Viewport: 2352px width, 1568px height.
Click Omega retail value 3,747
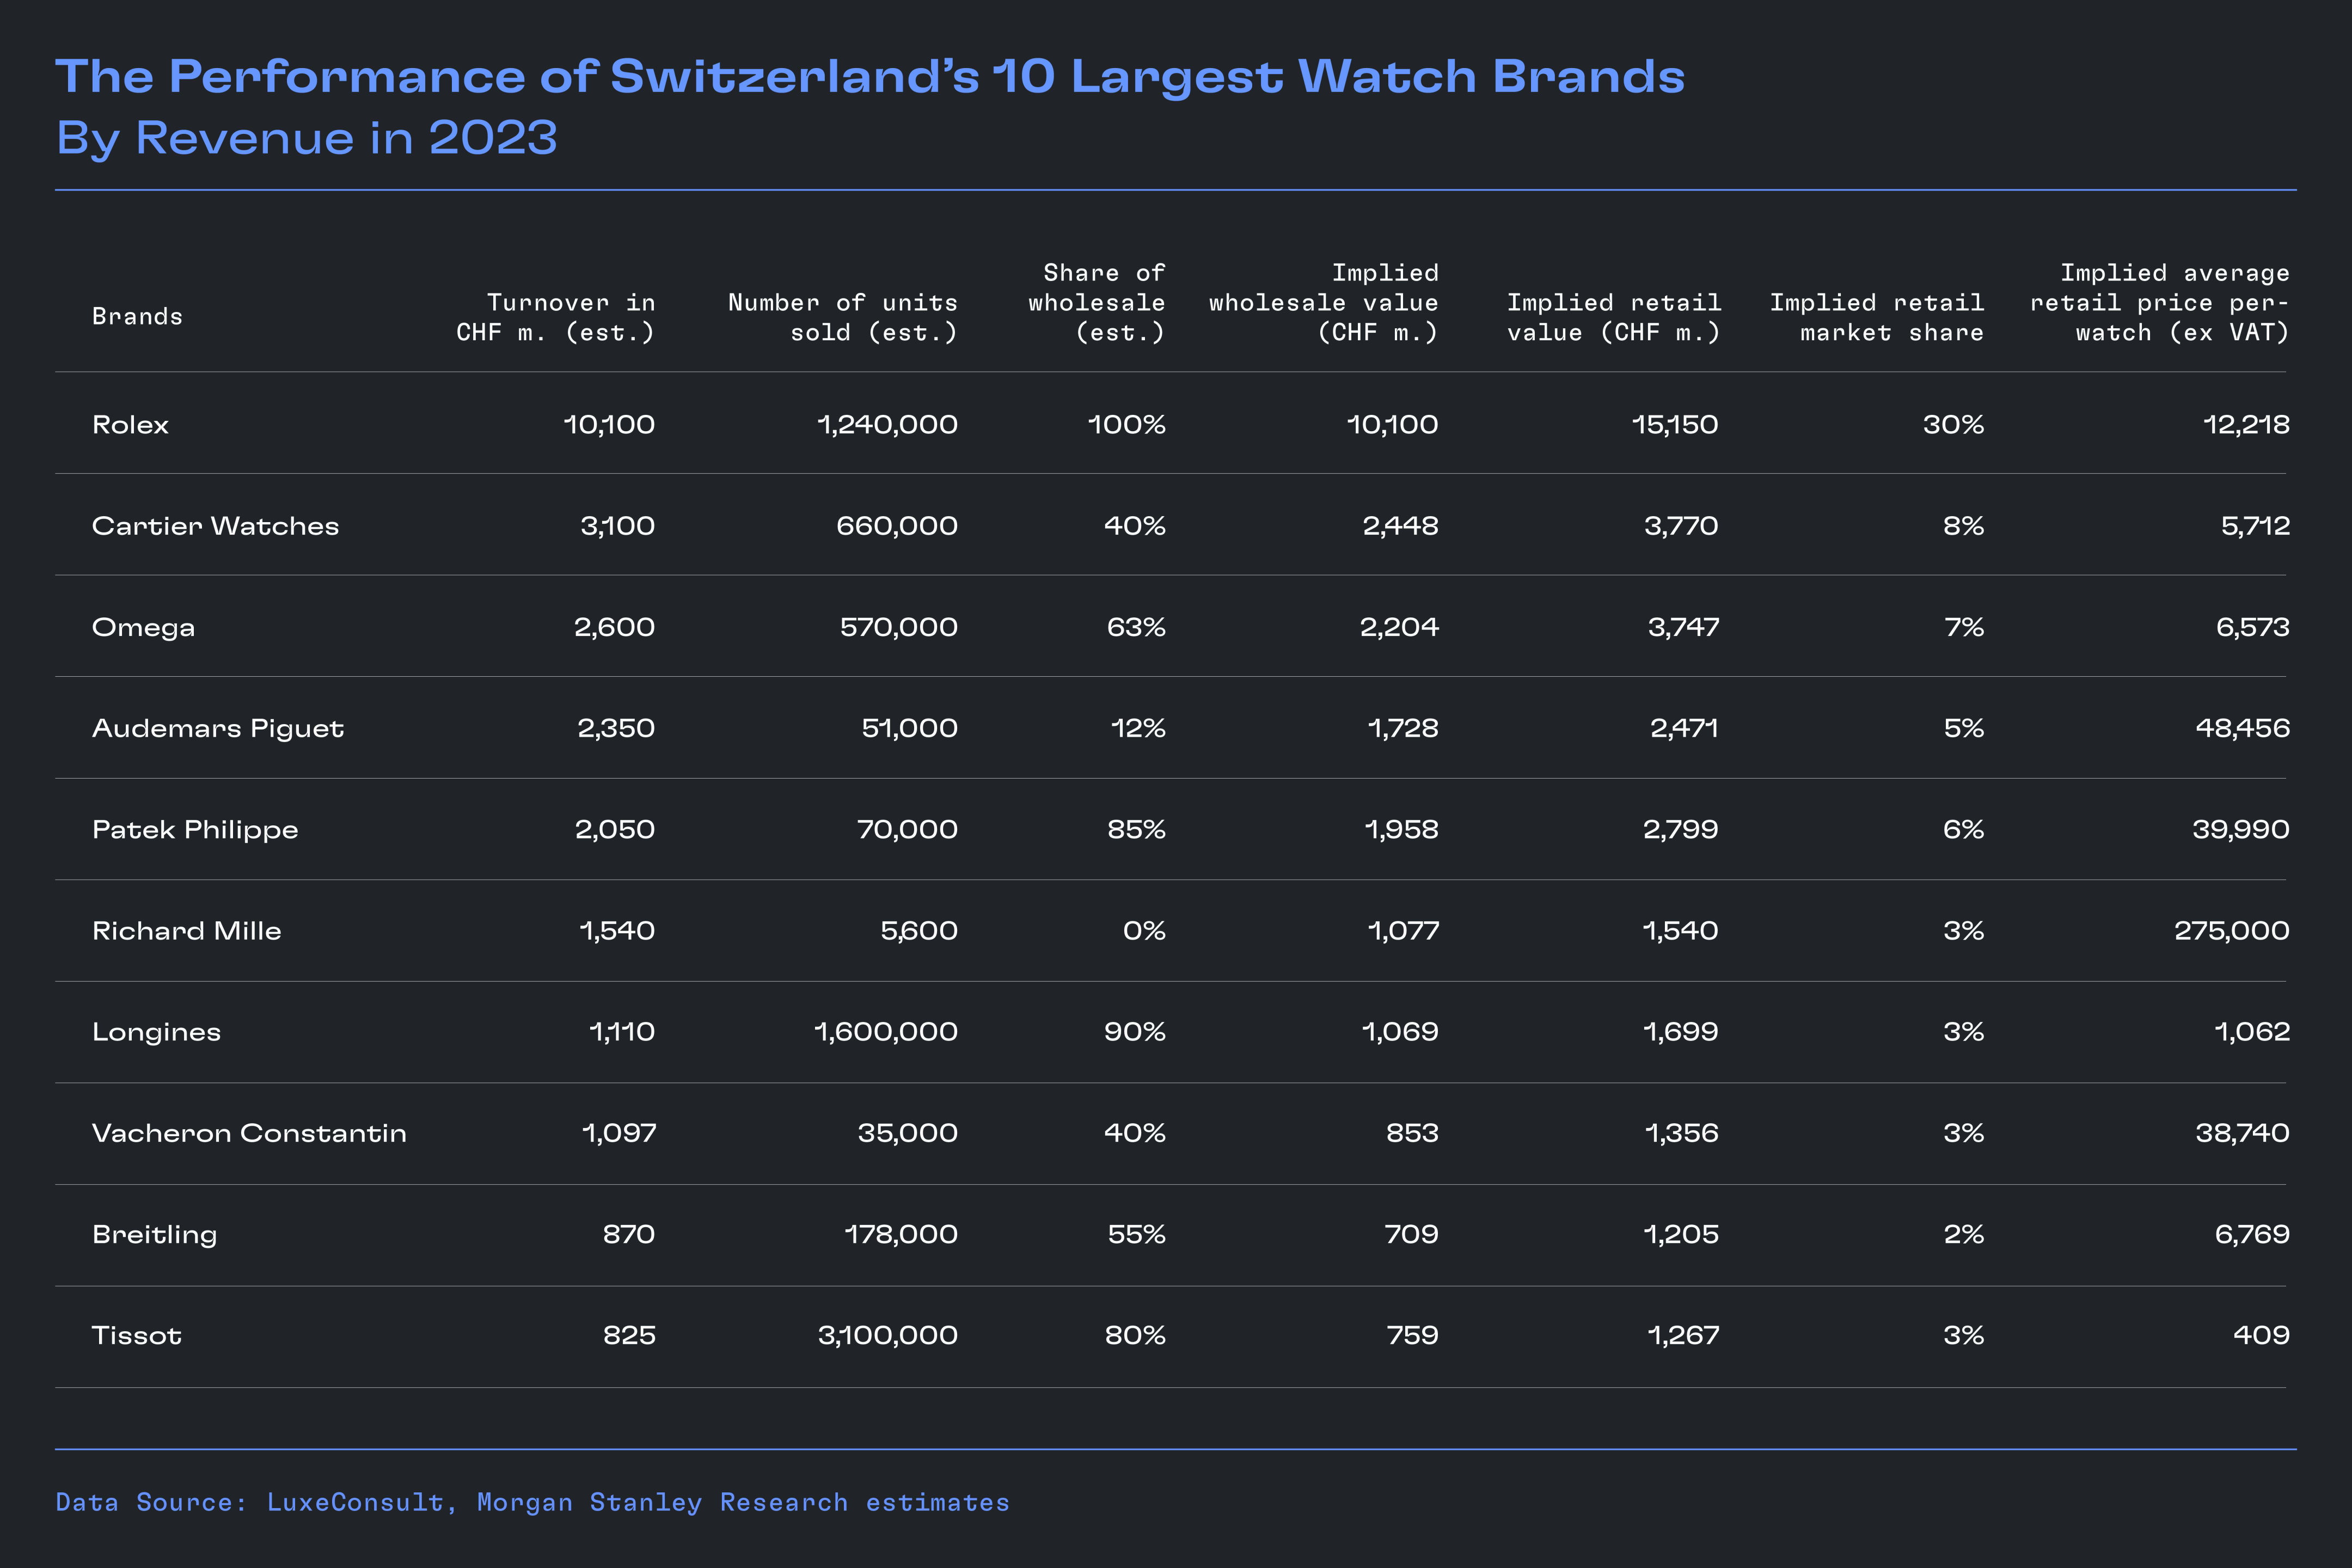click(x=1683, y=628)
